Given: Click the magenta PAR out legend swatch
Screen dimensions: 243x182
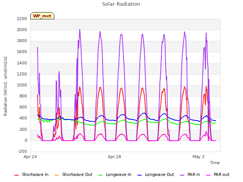Looking at the screenshot, I should click(208, 175).
